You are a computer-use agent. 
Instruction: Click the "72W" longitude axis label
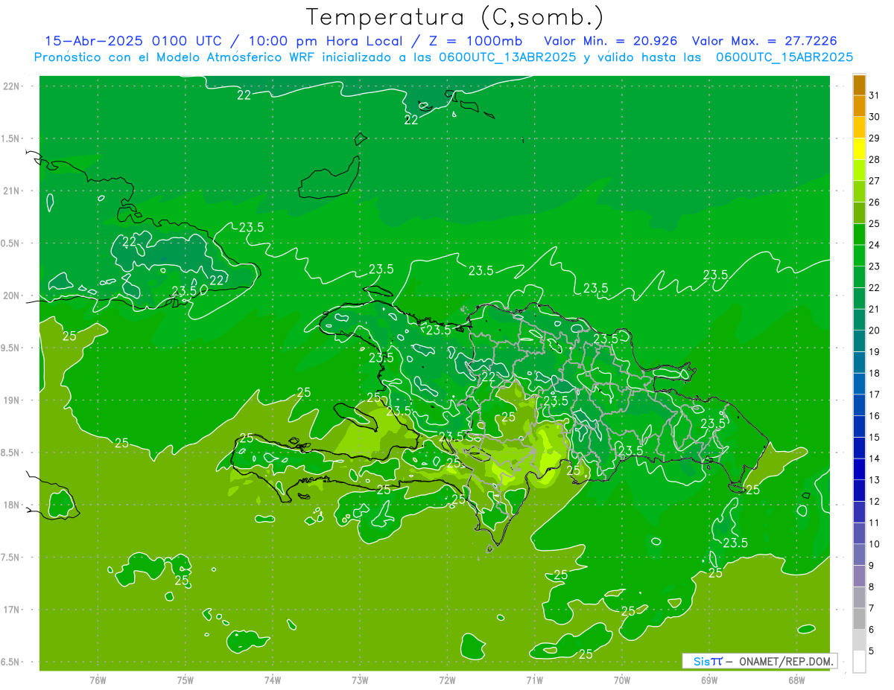(447, 680)
